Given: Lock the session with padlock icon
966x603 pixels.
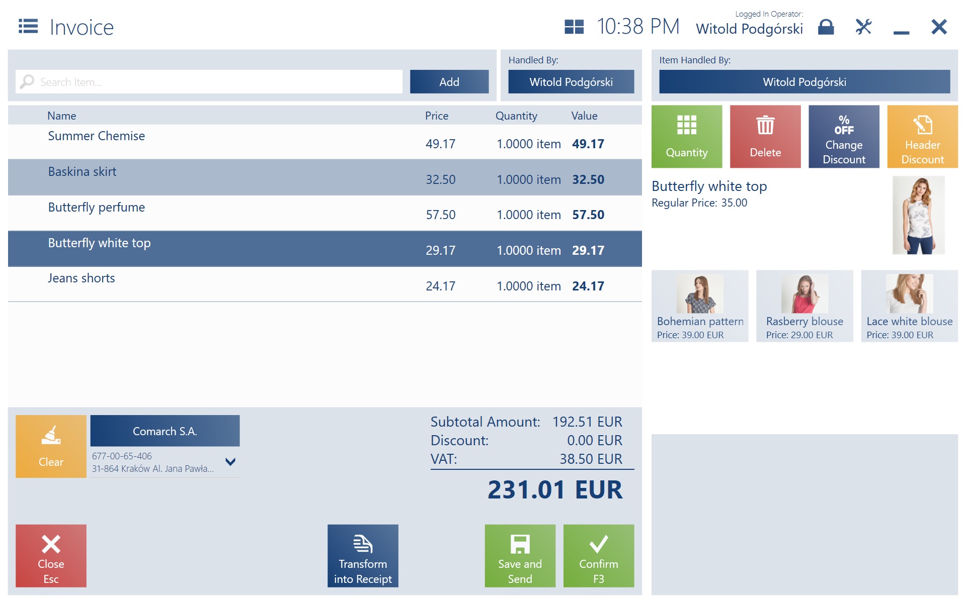Looking at the screenshot, I should (x=826, y=27).
